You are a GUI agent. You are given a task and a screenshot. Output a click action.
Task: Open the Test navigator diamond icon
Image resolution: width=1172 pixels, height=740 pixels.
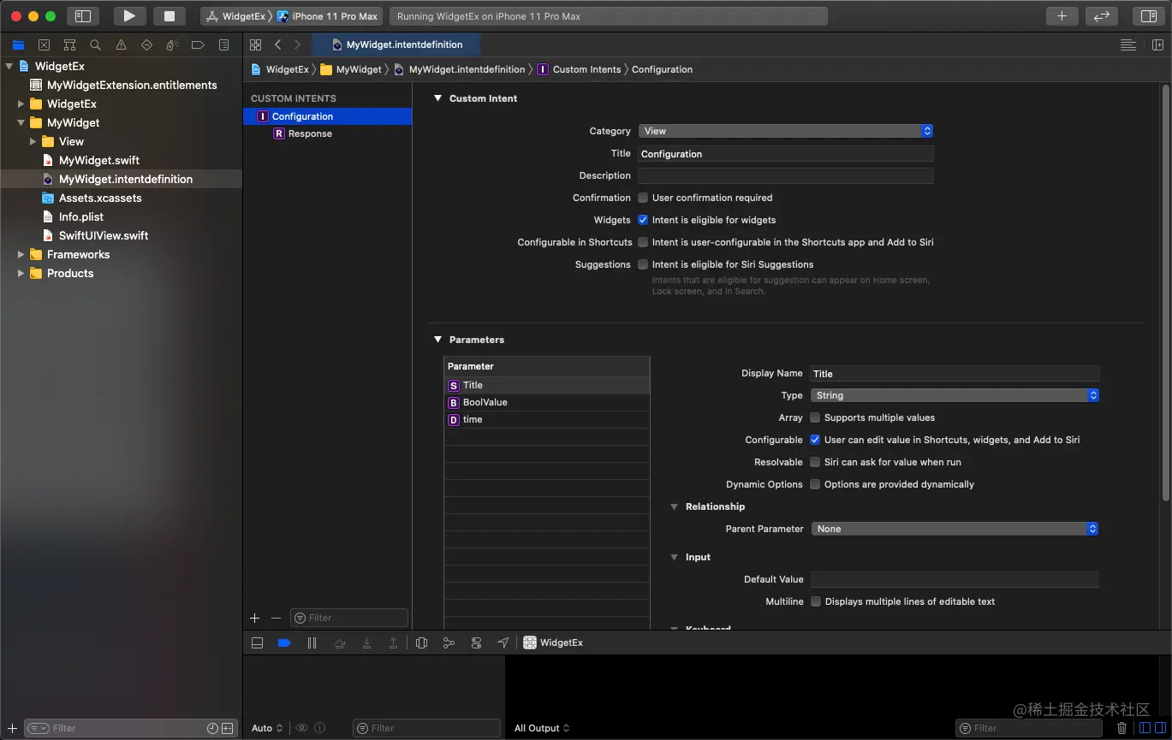pos(146,45)
